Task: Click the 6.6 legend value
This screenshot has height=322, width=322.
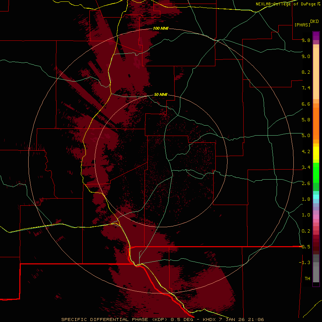Action: point(306,104)
